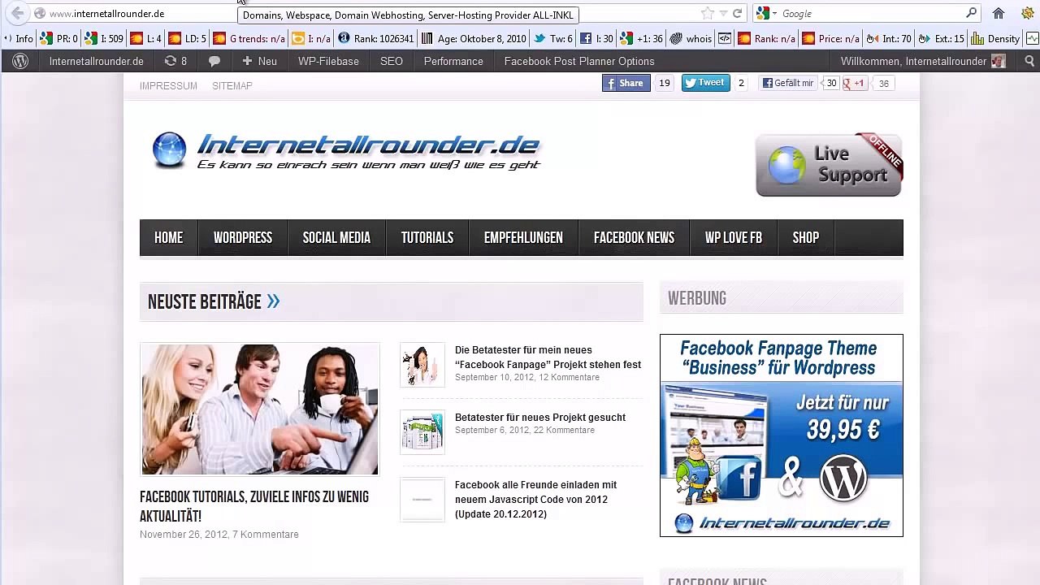Click the gear extension icon in the toolbar
This screenshot has width=1040, height=585.
coord(1028,13)
